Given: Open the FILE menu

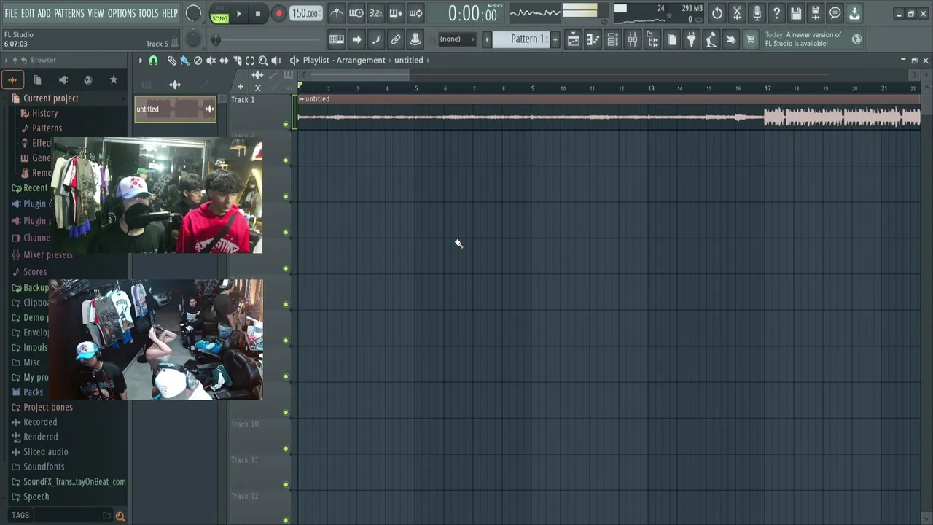Looking at the screenshot, I should (11, 13).
